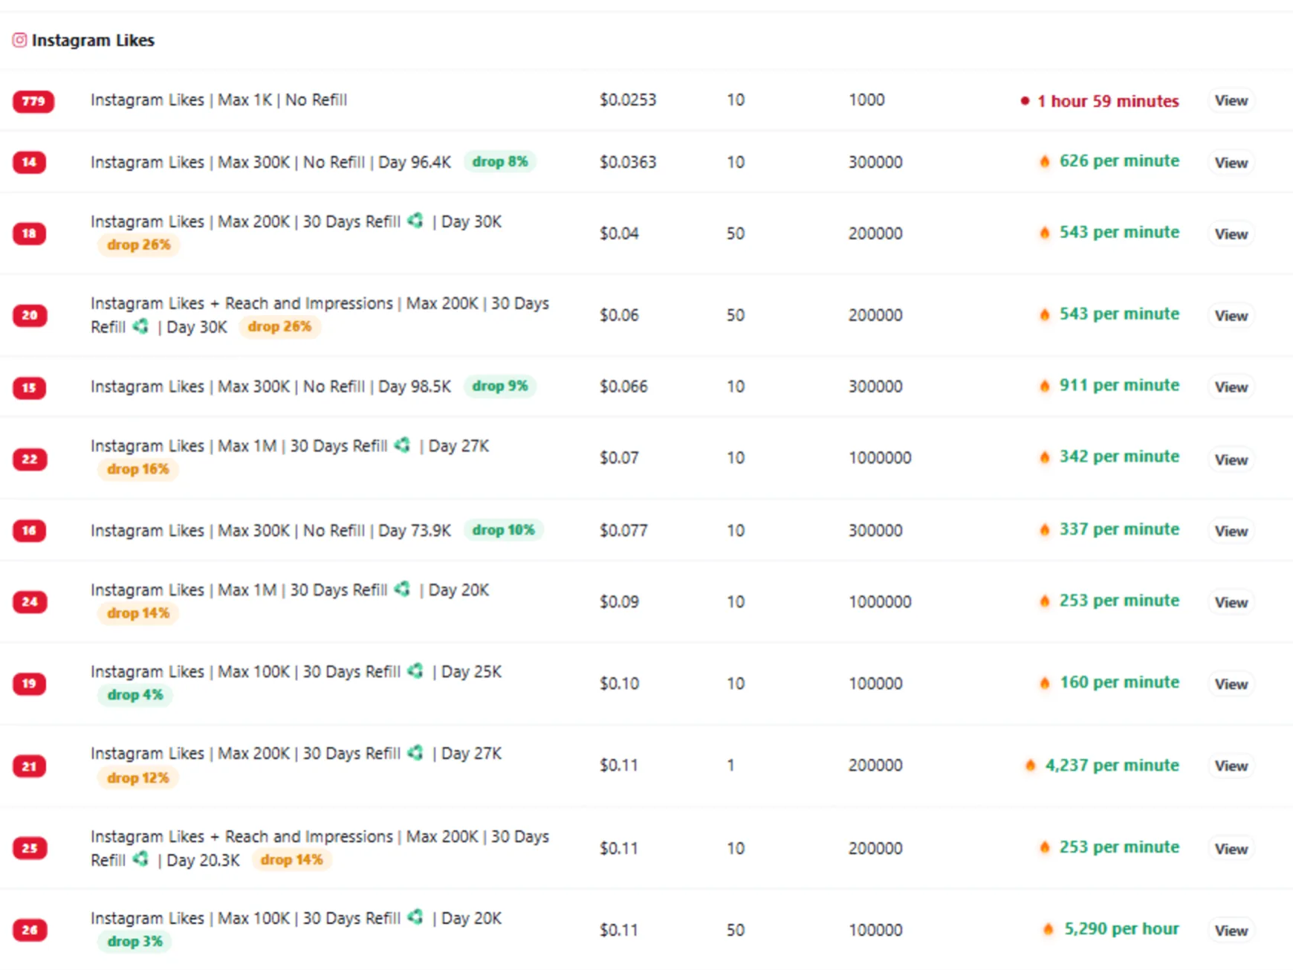The image size is (1293, 970).
Task: Click the red 16 service ID badge
Action: click(29, 531)
